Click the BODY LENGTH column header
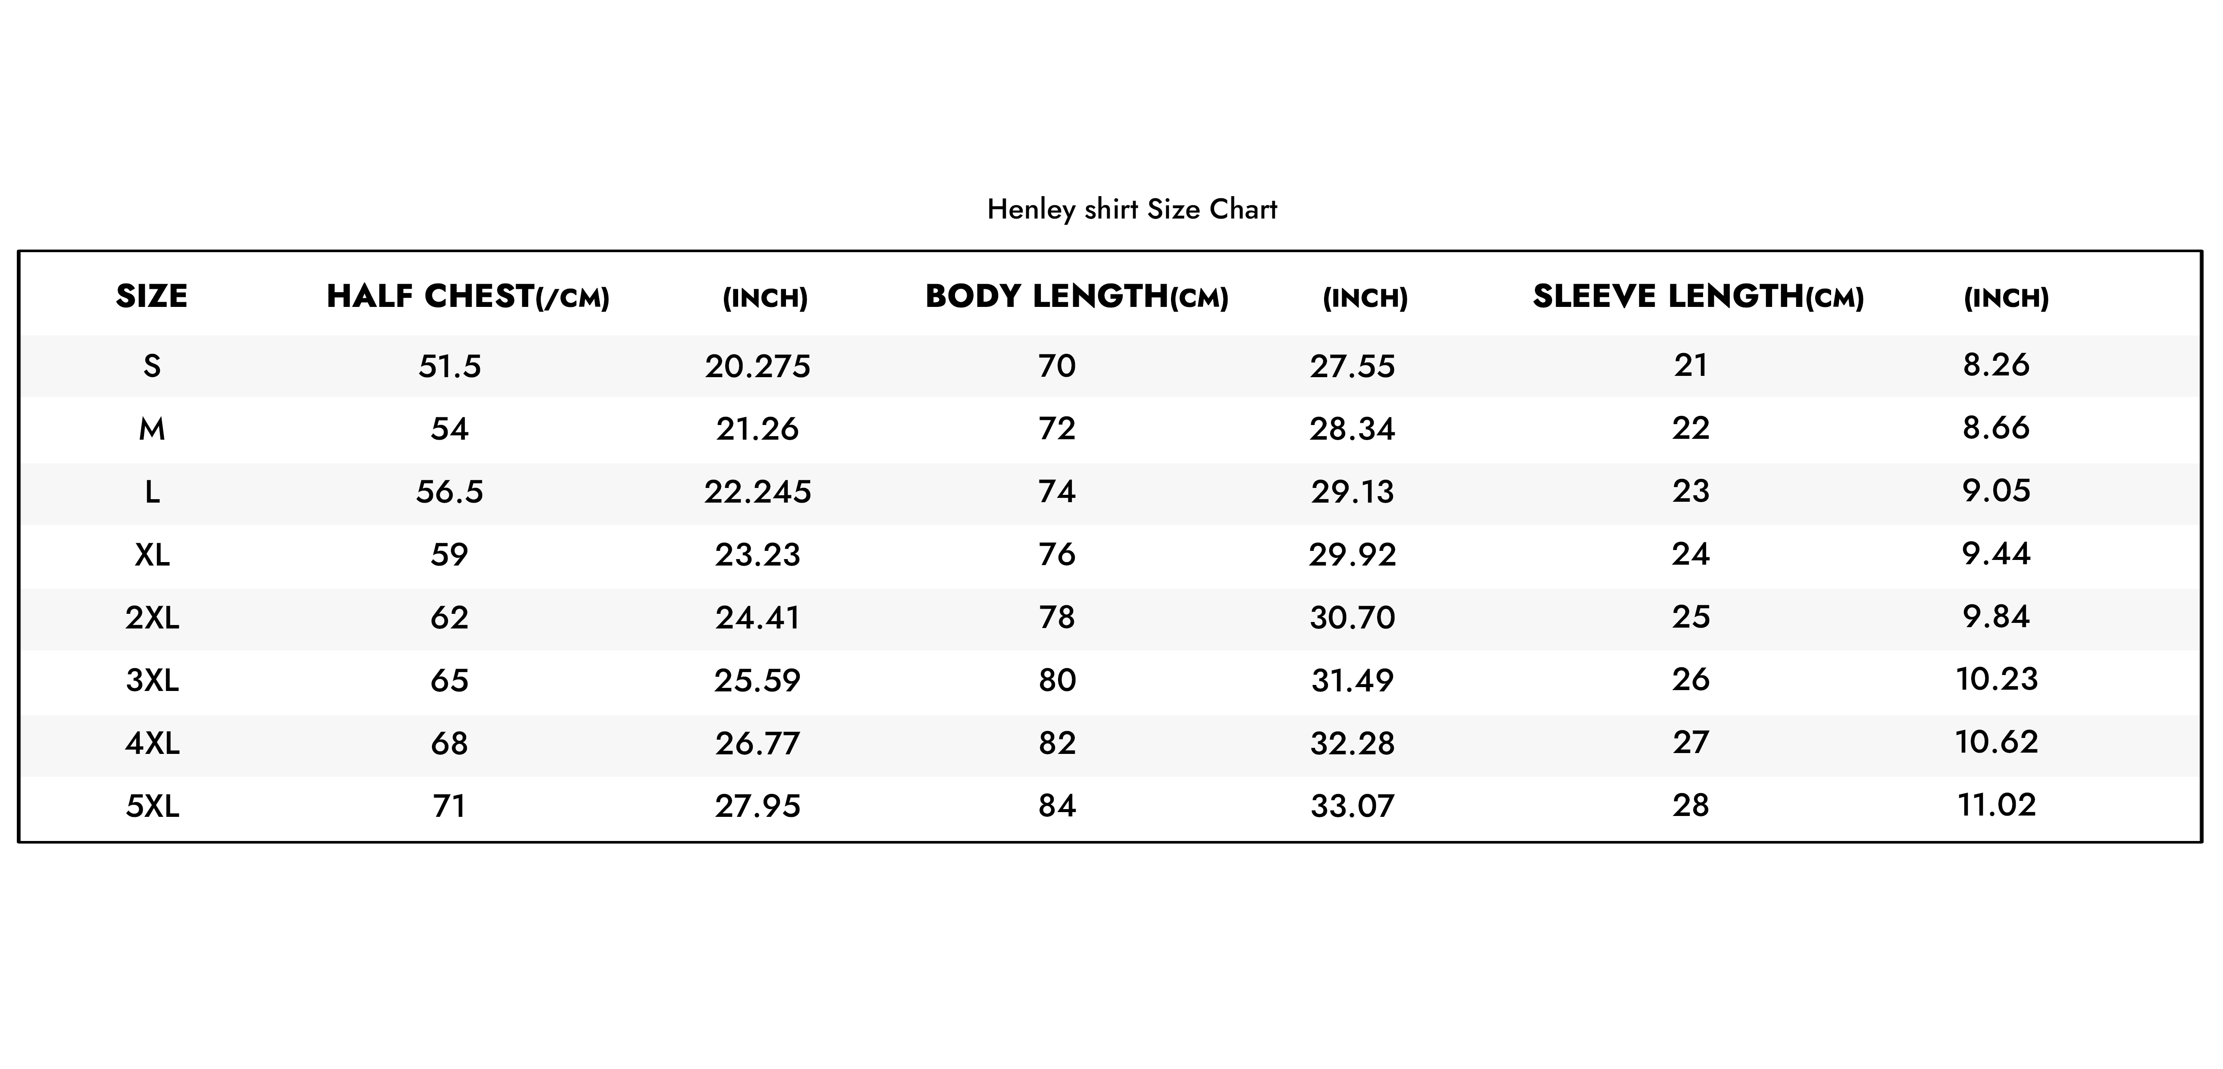Screen dimensions: 2223x1069 tap(1076, 297)
